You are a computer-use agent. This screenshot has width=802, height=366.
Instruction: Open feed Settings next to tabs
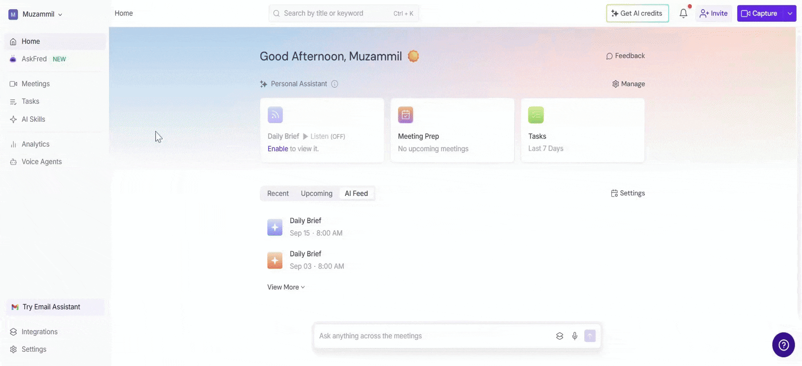click(628, 193)
